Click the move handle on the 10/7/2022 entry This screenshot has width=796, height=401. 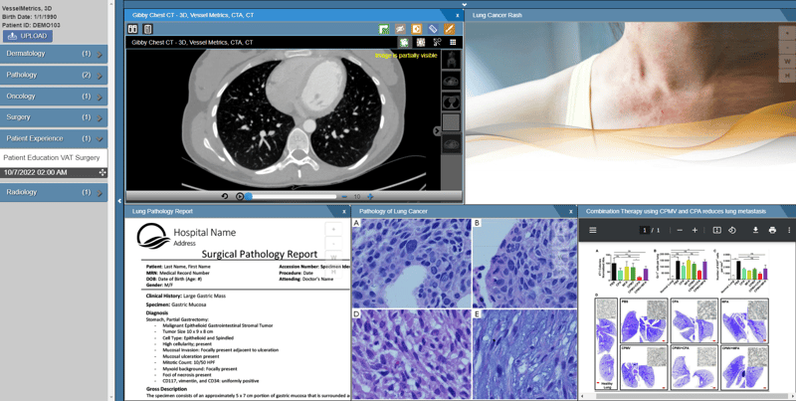point(102,172)
